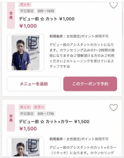Open デビュー前 ☆ カット ¥1,000 title
Viewport: 124px width, 158px height.
47,19
